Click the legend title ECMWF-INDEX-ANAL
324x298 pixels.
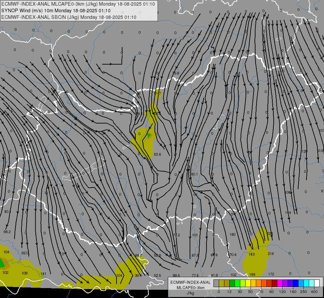coord(190,282)
